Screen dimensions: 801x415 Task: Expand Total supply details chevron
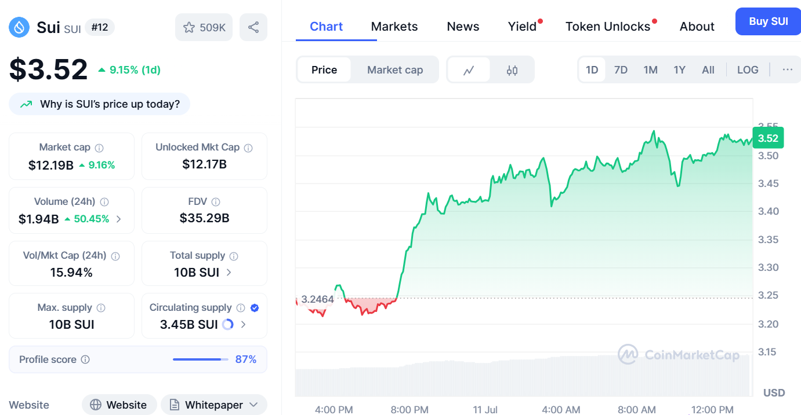tap(229, 272)
